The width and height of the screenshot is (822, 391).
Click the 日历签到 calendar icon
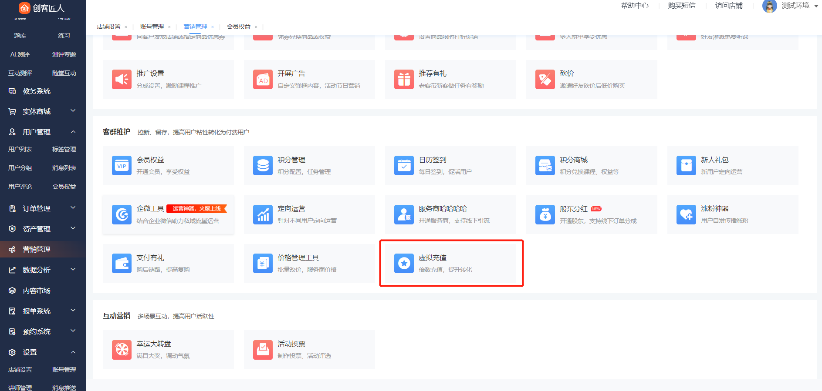tap(404, 166)
